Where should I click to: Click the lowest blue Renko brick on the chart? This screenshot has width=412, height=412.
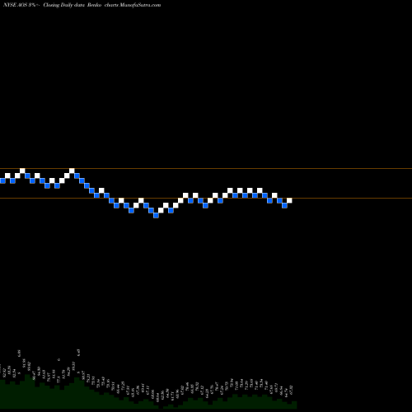click(x=156, y=216)
